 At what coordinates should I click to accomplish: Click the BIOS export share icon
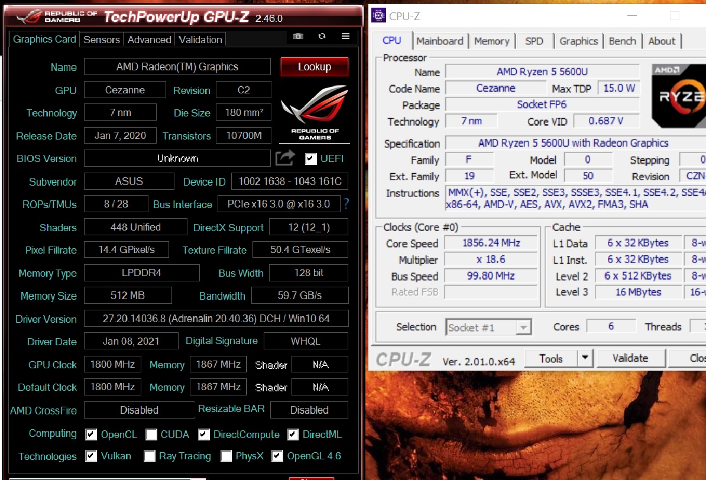point(285,158)
